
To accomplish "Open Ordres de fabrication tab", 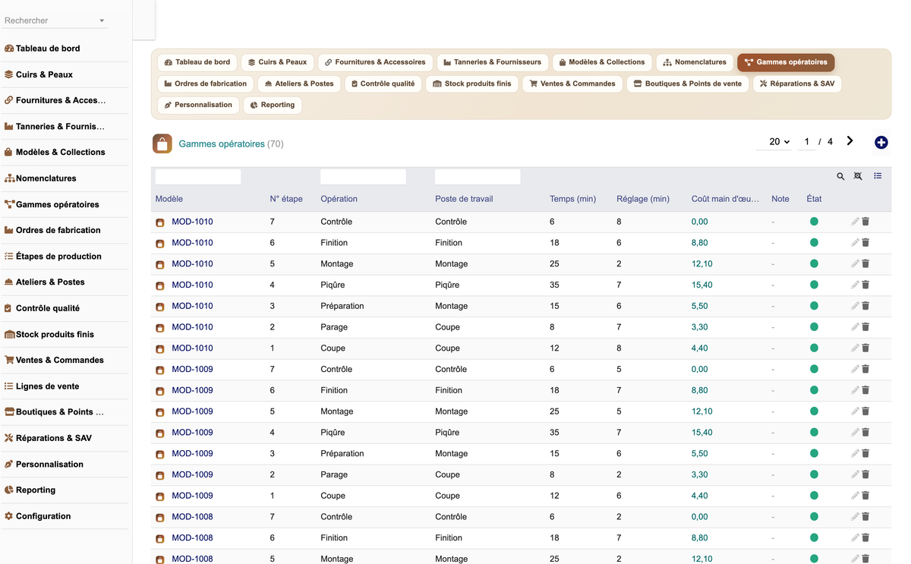I will point(206,83).
